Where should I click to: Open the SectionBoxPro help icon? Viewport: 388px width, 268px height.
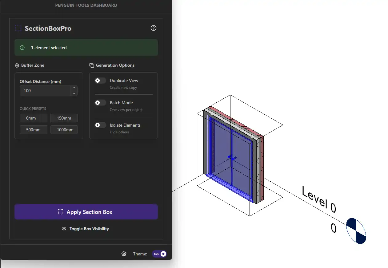[154, 28]
